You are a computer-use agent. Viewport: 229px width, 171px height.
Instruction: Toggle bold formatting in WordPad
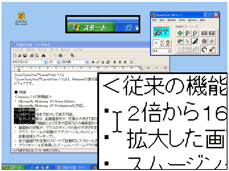click(93, 62)
